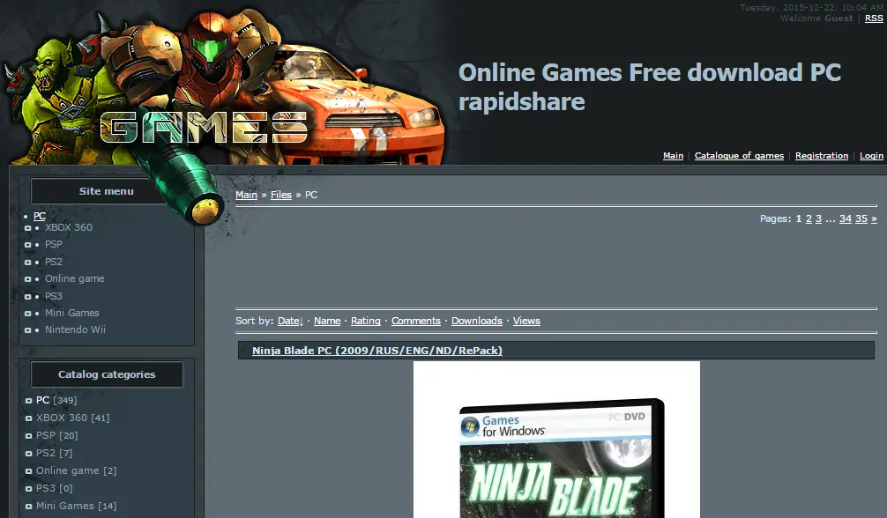Open catalog category Mini Games [14]
This screenshot has height=518, width=887.
coord(76,506)
